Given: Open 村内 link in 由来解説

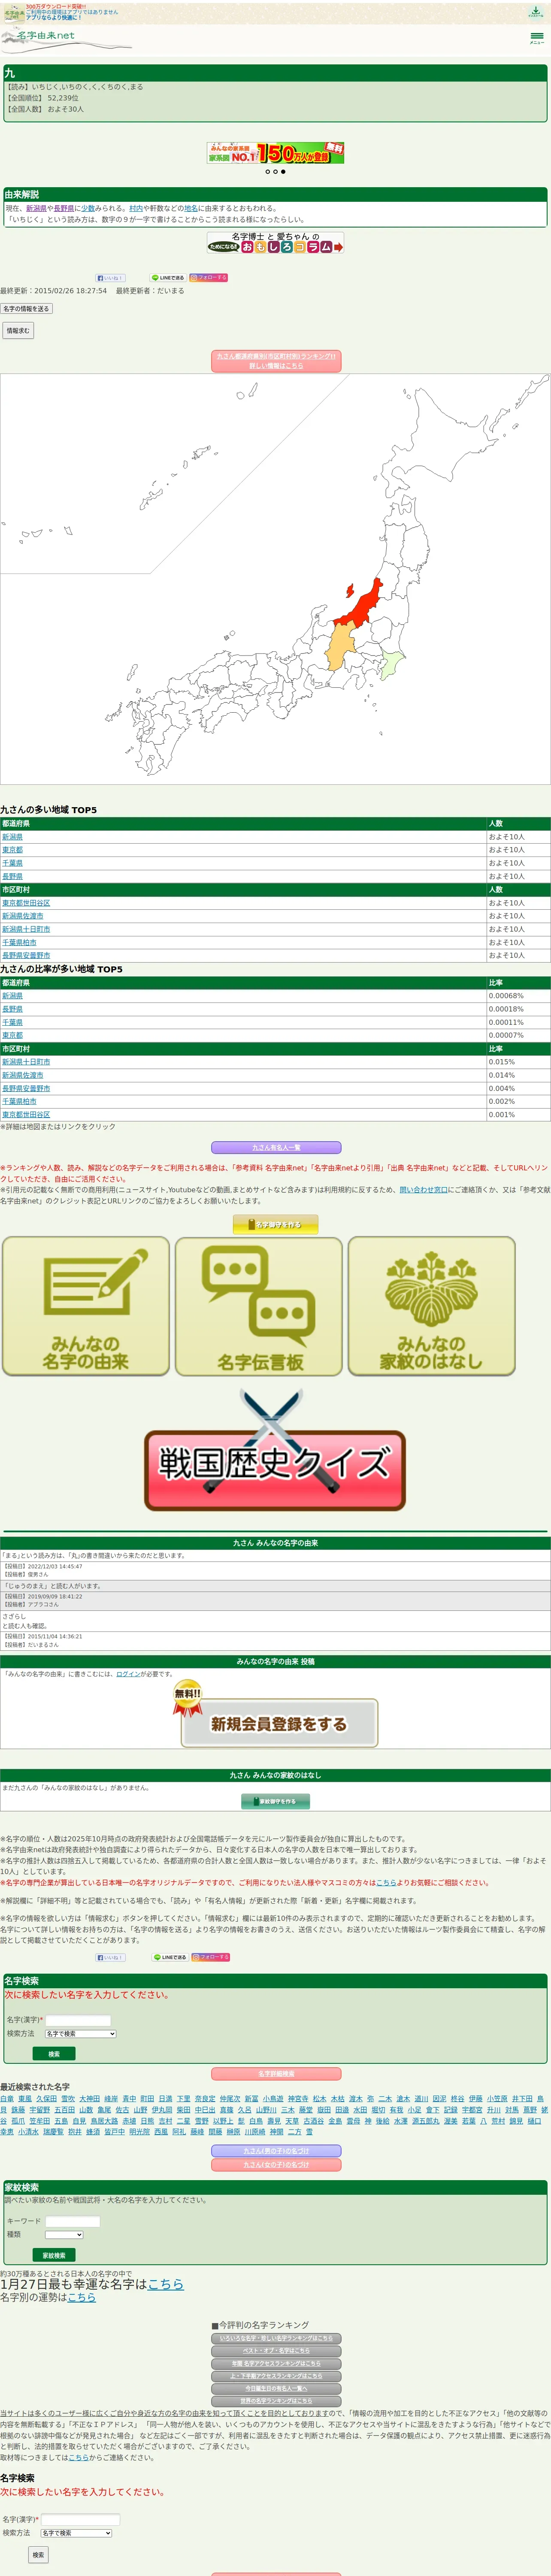Looking at the screenshot, I should [x=136, y=209].
